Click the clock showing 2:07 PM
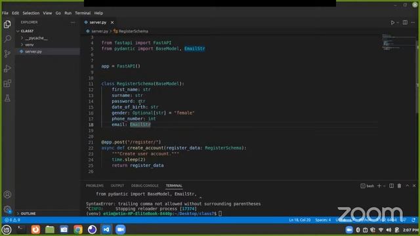420x236 pixels. tap(411, 230)
